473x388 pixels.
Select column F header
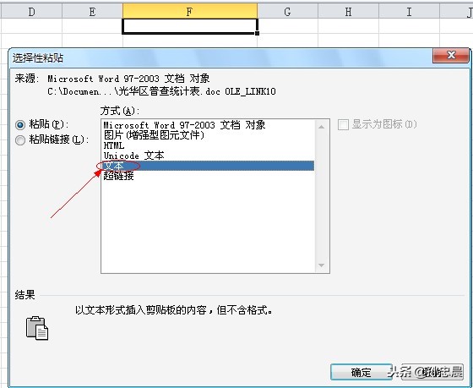(190, 12)
